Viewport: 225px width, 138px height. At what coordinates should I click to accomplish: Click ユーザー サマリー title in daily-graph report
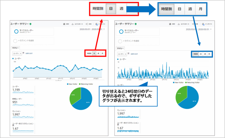tap(19, 24)
